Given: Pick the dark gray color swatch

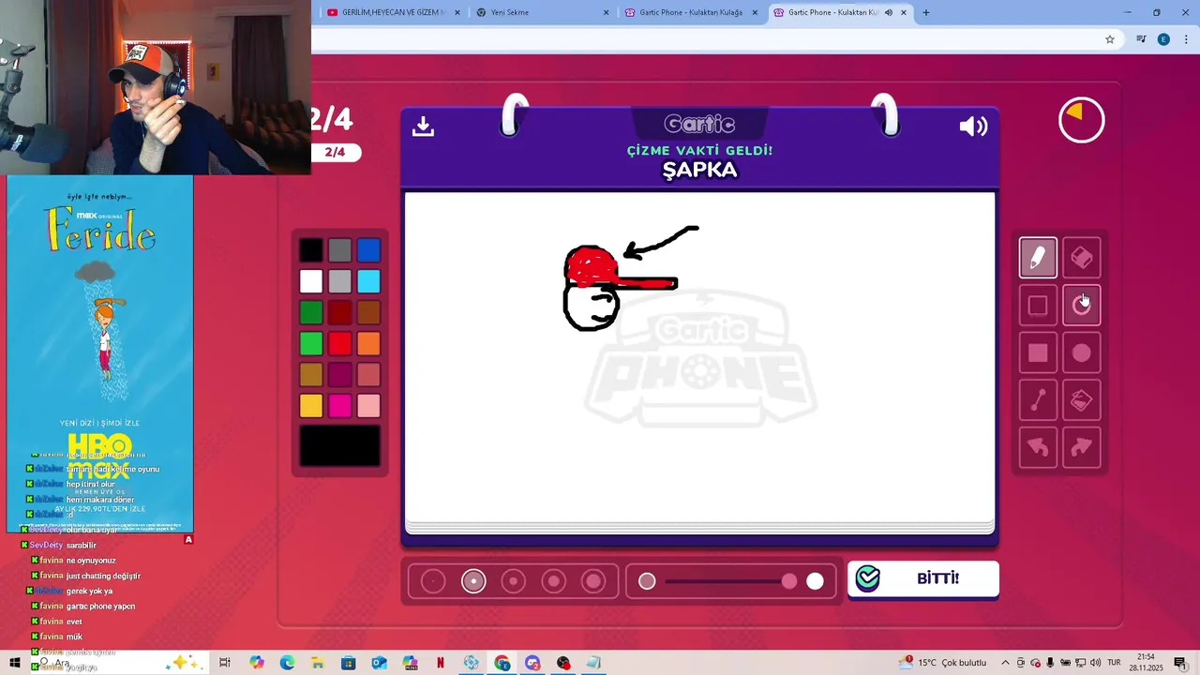Looking at the screenshot, I should 340,250.
